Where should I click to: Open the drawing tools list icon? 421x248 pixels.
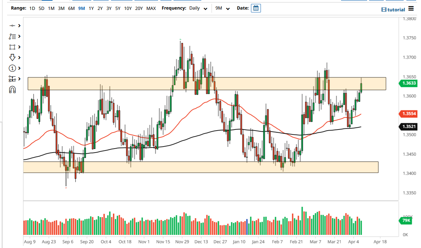coord(12,36)
